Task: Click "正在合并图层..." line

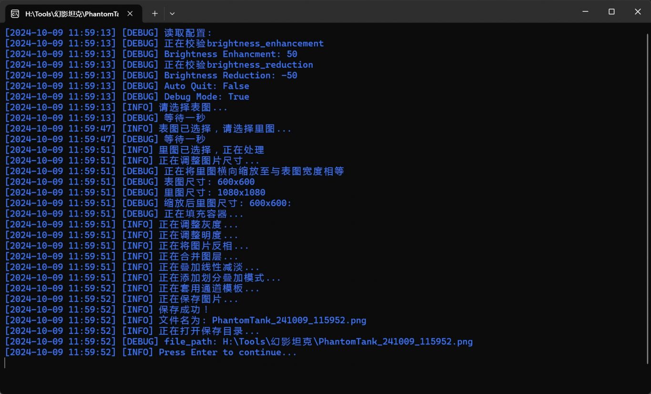Action: (x=122, y=257)
